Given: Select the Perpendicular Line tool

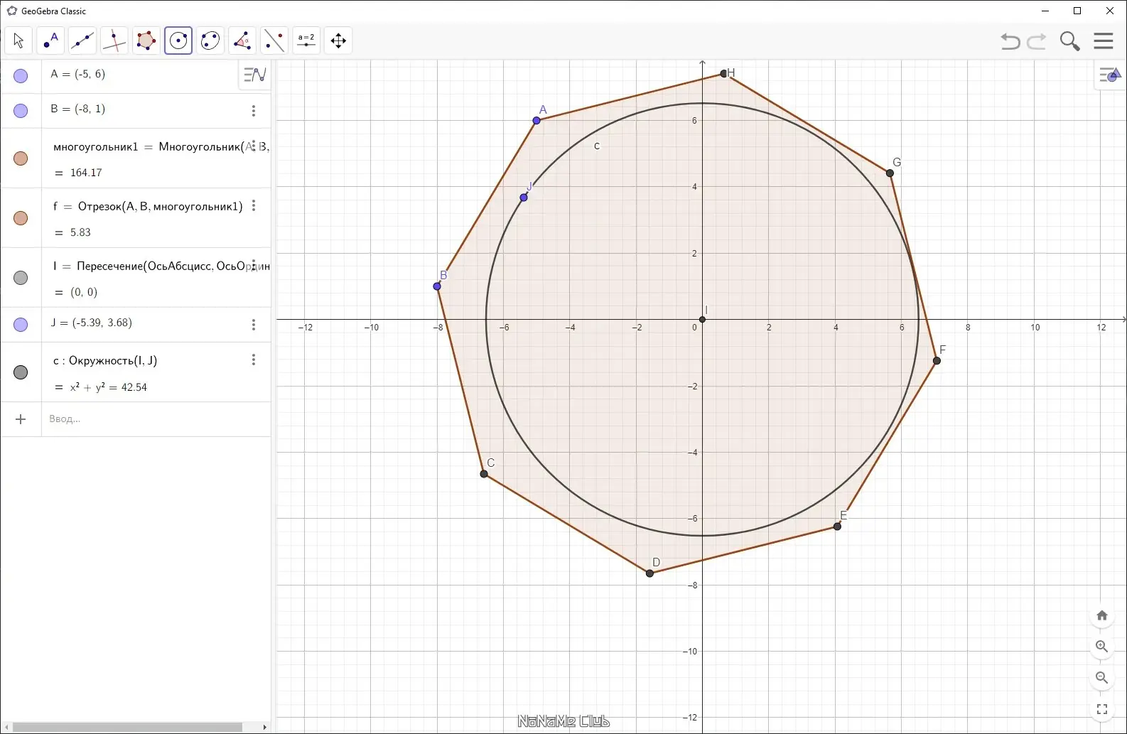Looking at the screenshot, I should [114, 41].
